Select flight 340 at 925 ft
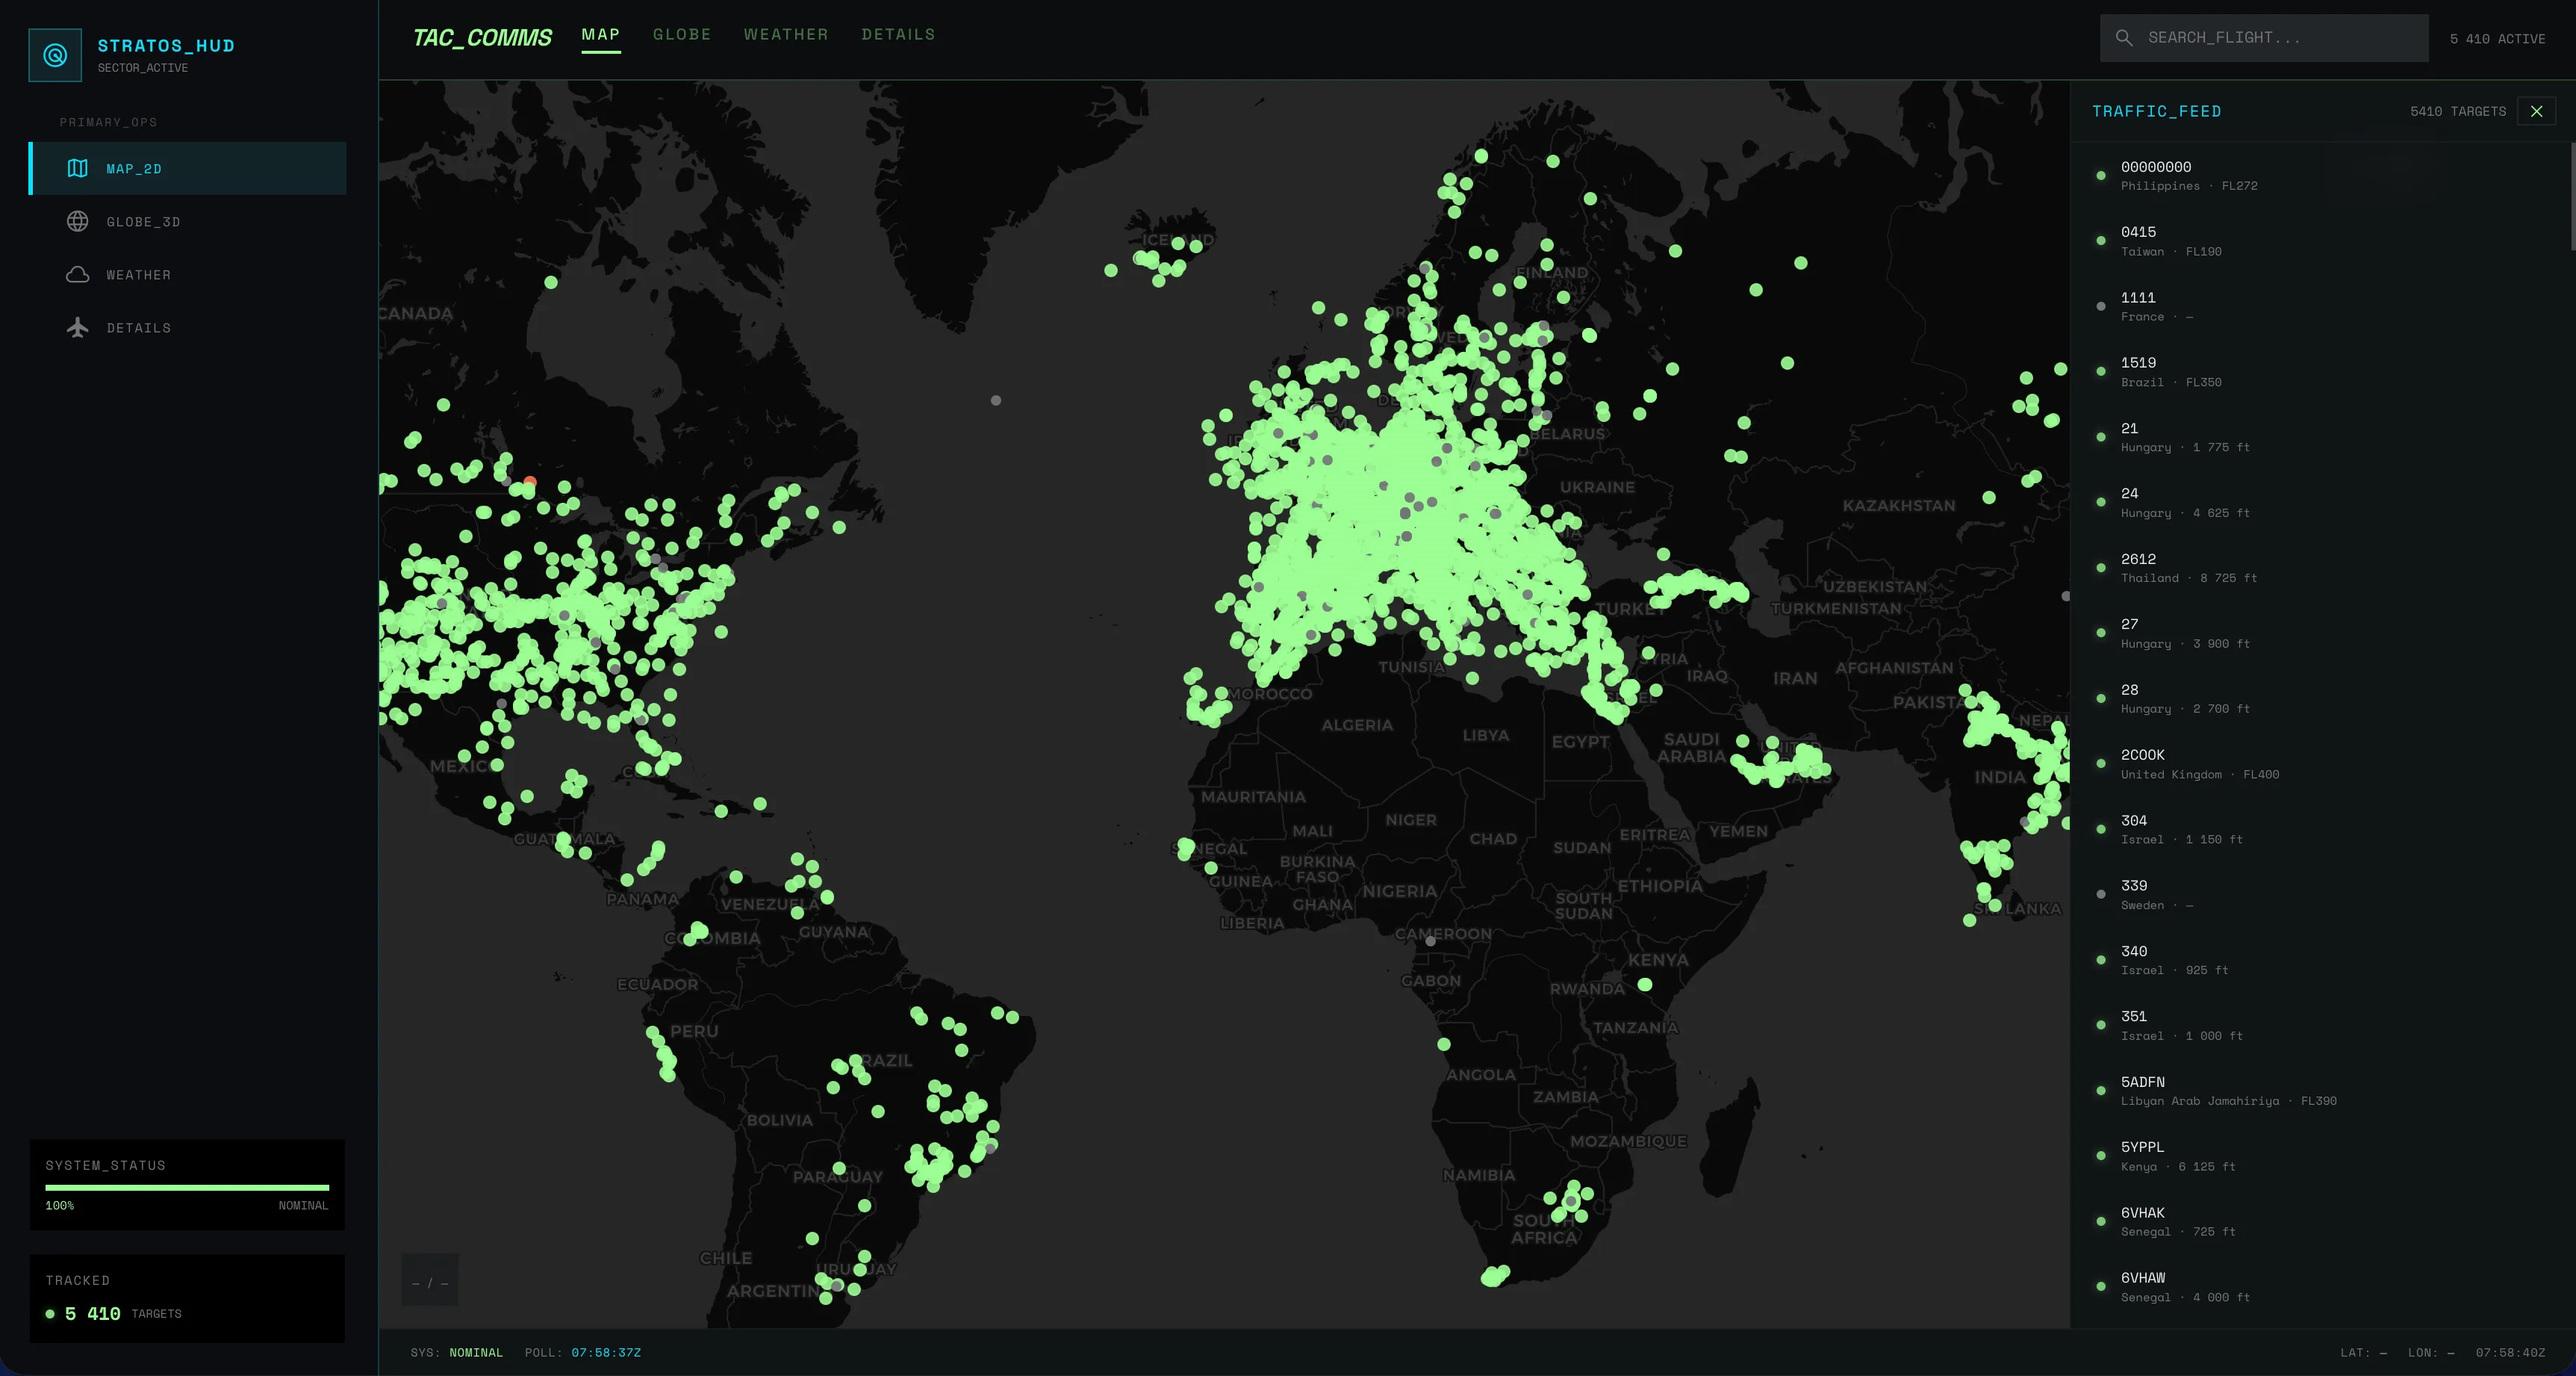The image size is (2576, 1376). click(x=2320, y=960)
